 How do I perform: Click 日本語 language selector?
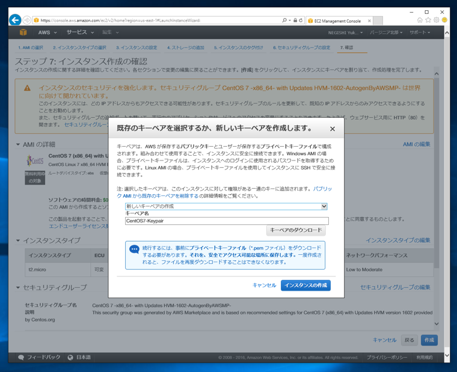click(x=84, y=358)
